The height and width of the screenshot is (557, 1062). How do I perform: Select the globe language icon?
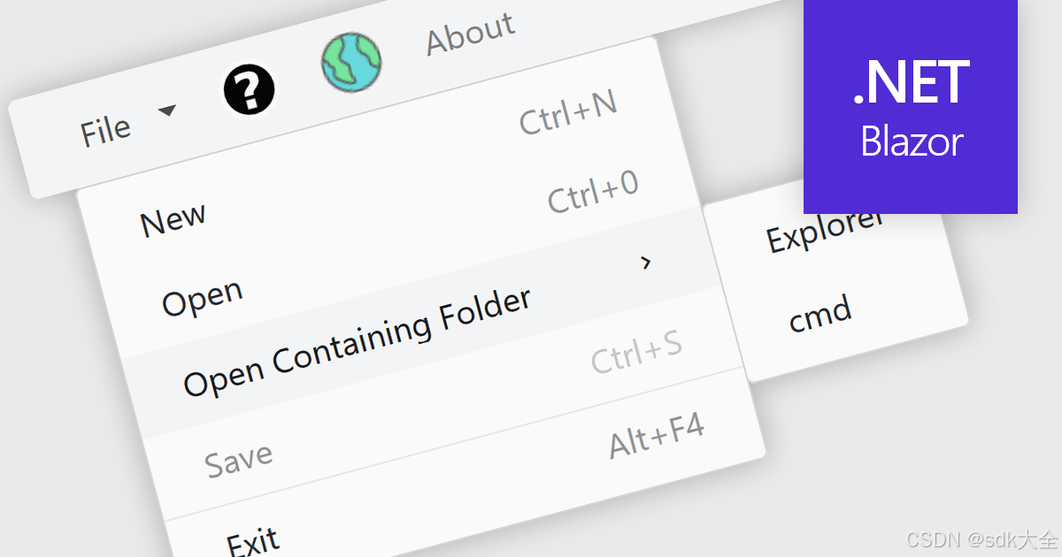pos(351,61)
